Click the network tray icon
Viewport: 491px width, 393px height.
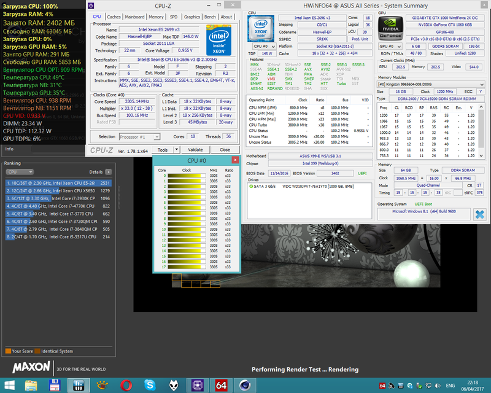[428, 386]
